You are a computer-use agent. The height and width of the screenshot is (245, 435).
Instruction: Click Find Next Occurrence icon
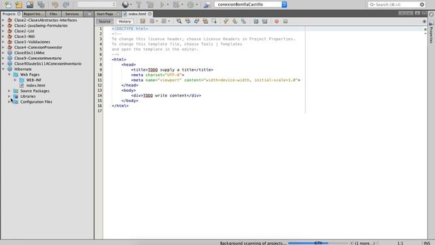pos(196,21)
